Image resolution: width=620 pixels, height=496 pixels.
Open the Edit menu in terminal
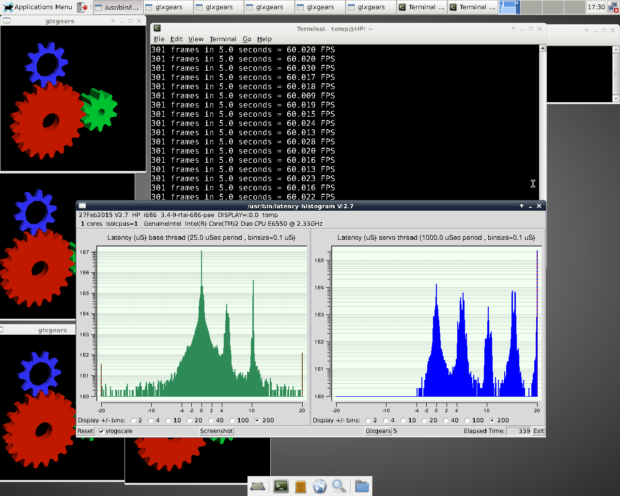tap(176, 39)
